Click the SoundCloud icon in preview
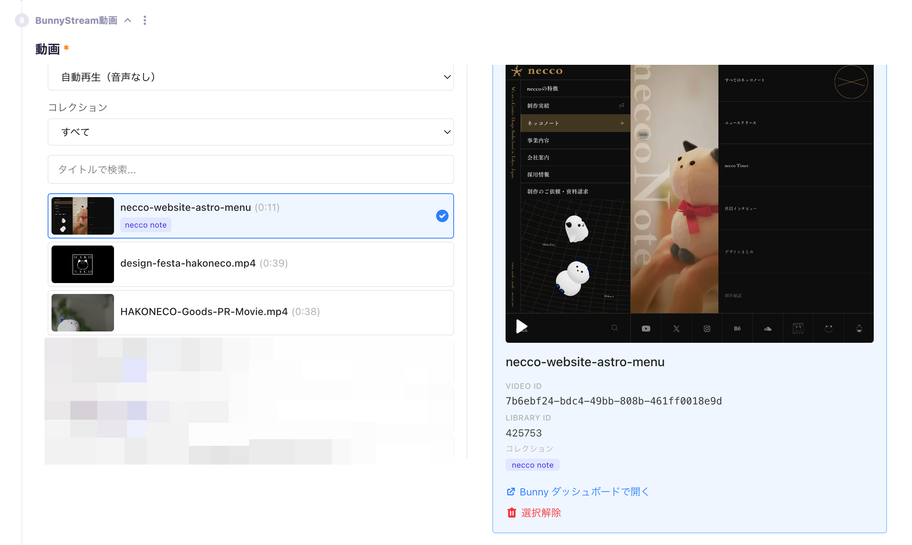The width and height of the screenshot is (912, 545). (768, 329)
